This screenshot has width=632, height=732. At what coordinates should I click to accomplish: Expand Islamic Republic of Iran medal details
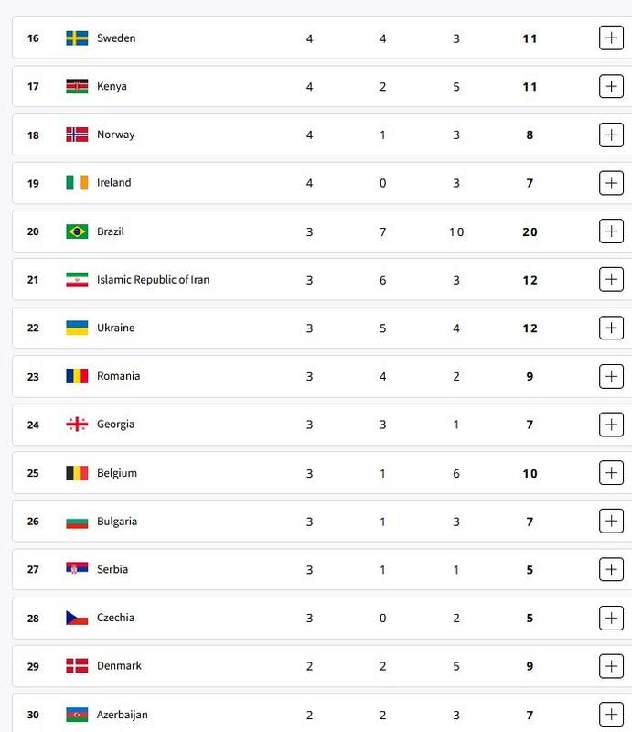coord(611,280)
